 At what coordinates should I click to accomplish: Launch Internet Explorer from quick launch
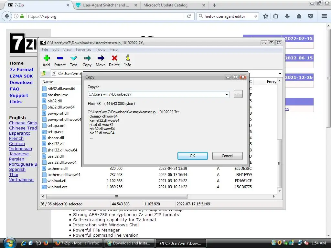[x=23, y=243]
